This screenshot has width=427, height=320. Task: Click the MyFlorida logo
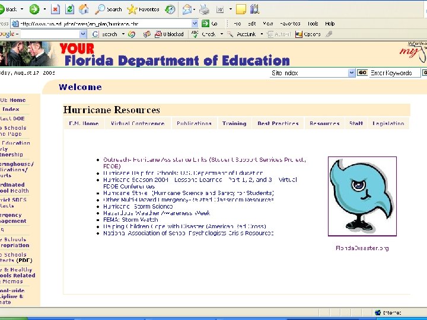coord(414,52)
